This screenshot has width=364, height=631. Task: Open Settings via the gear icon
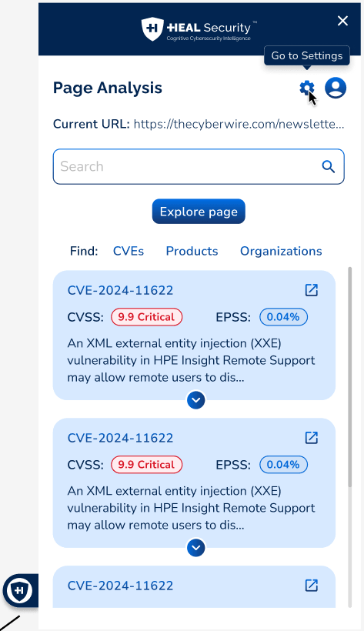coord(307,88)
